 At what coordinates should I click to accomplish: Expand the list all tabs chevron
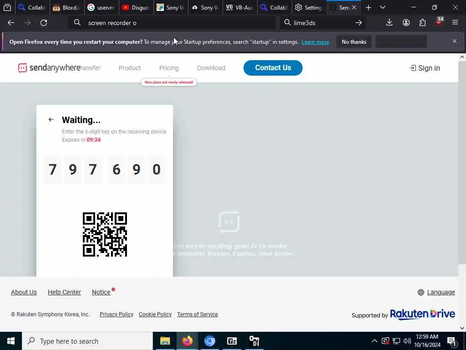(x=383, y=7)
